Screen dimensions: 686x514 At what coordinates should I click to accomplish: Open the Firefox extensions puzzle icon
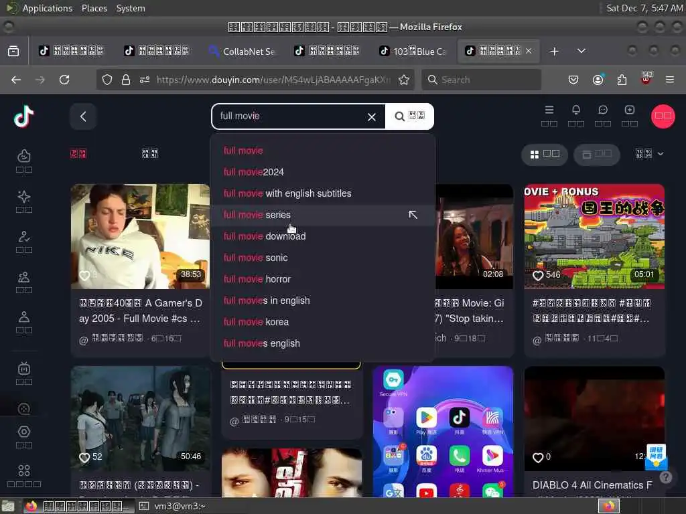(x=622, y=80)
